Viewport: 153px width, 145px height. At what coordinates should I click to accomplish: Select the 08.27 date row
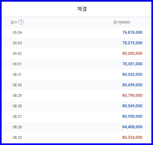pos(76,116)
